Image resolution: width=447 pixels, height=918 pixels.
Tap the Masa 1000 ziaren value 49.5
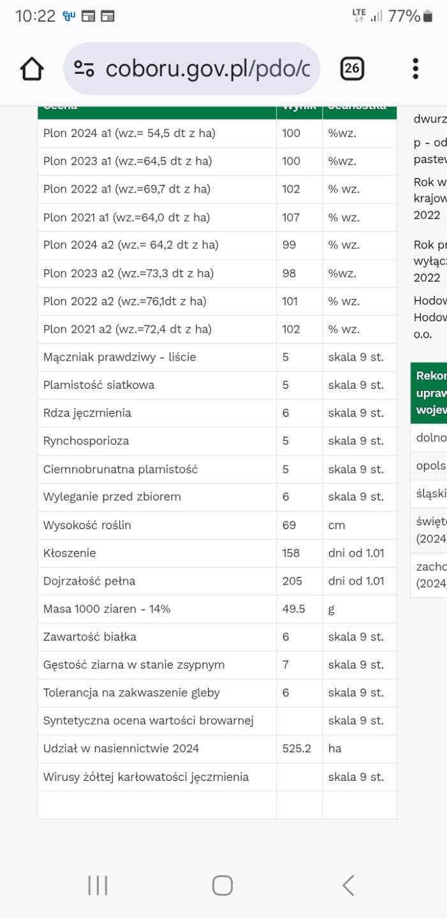pos(294,609)
